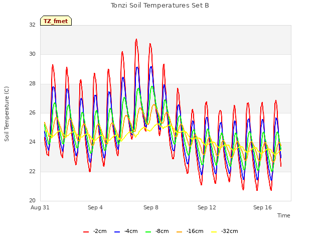Toggle the -8cm legend entry
321x241 pixels.
pyautogui.click(x=157, y=231)
